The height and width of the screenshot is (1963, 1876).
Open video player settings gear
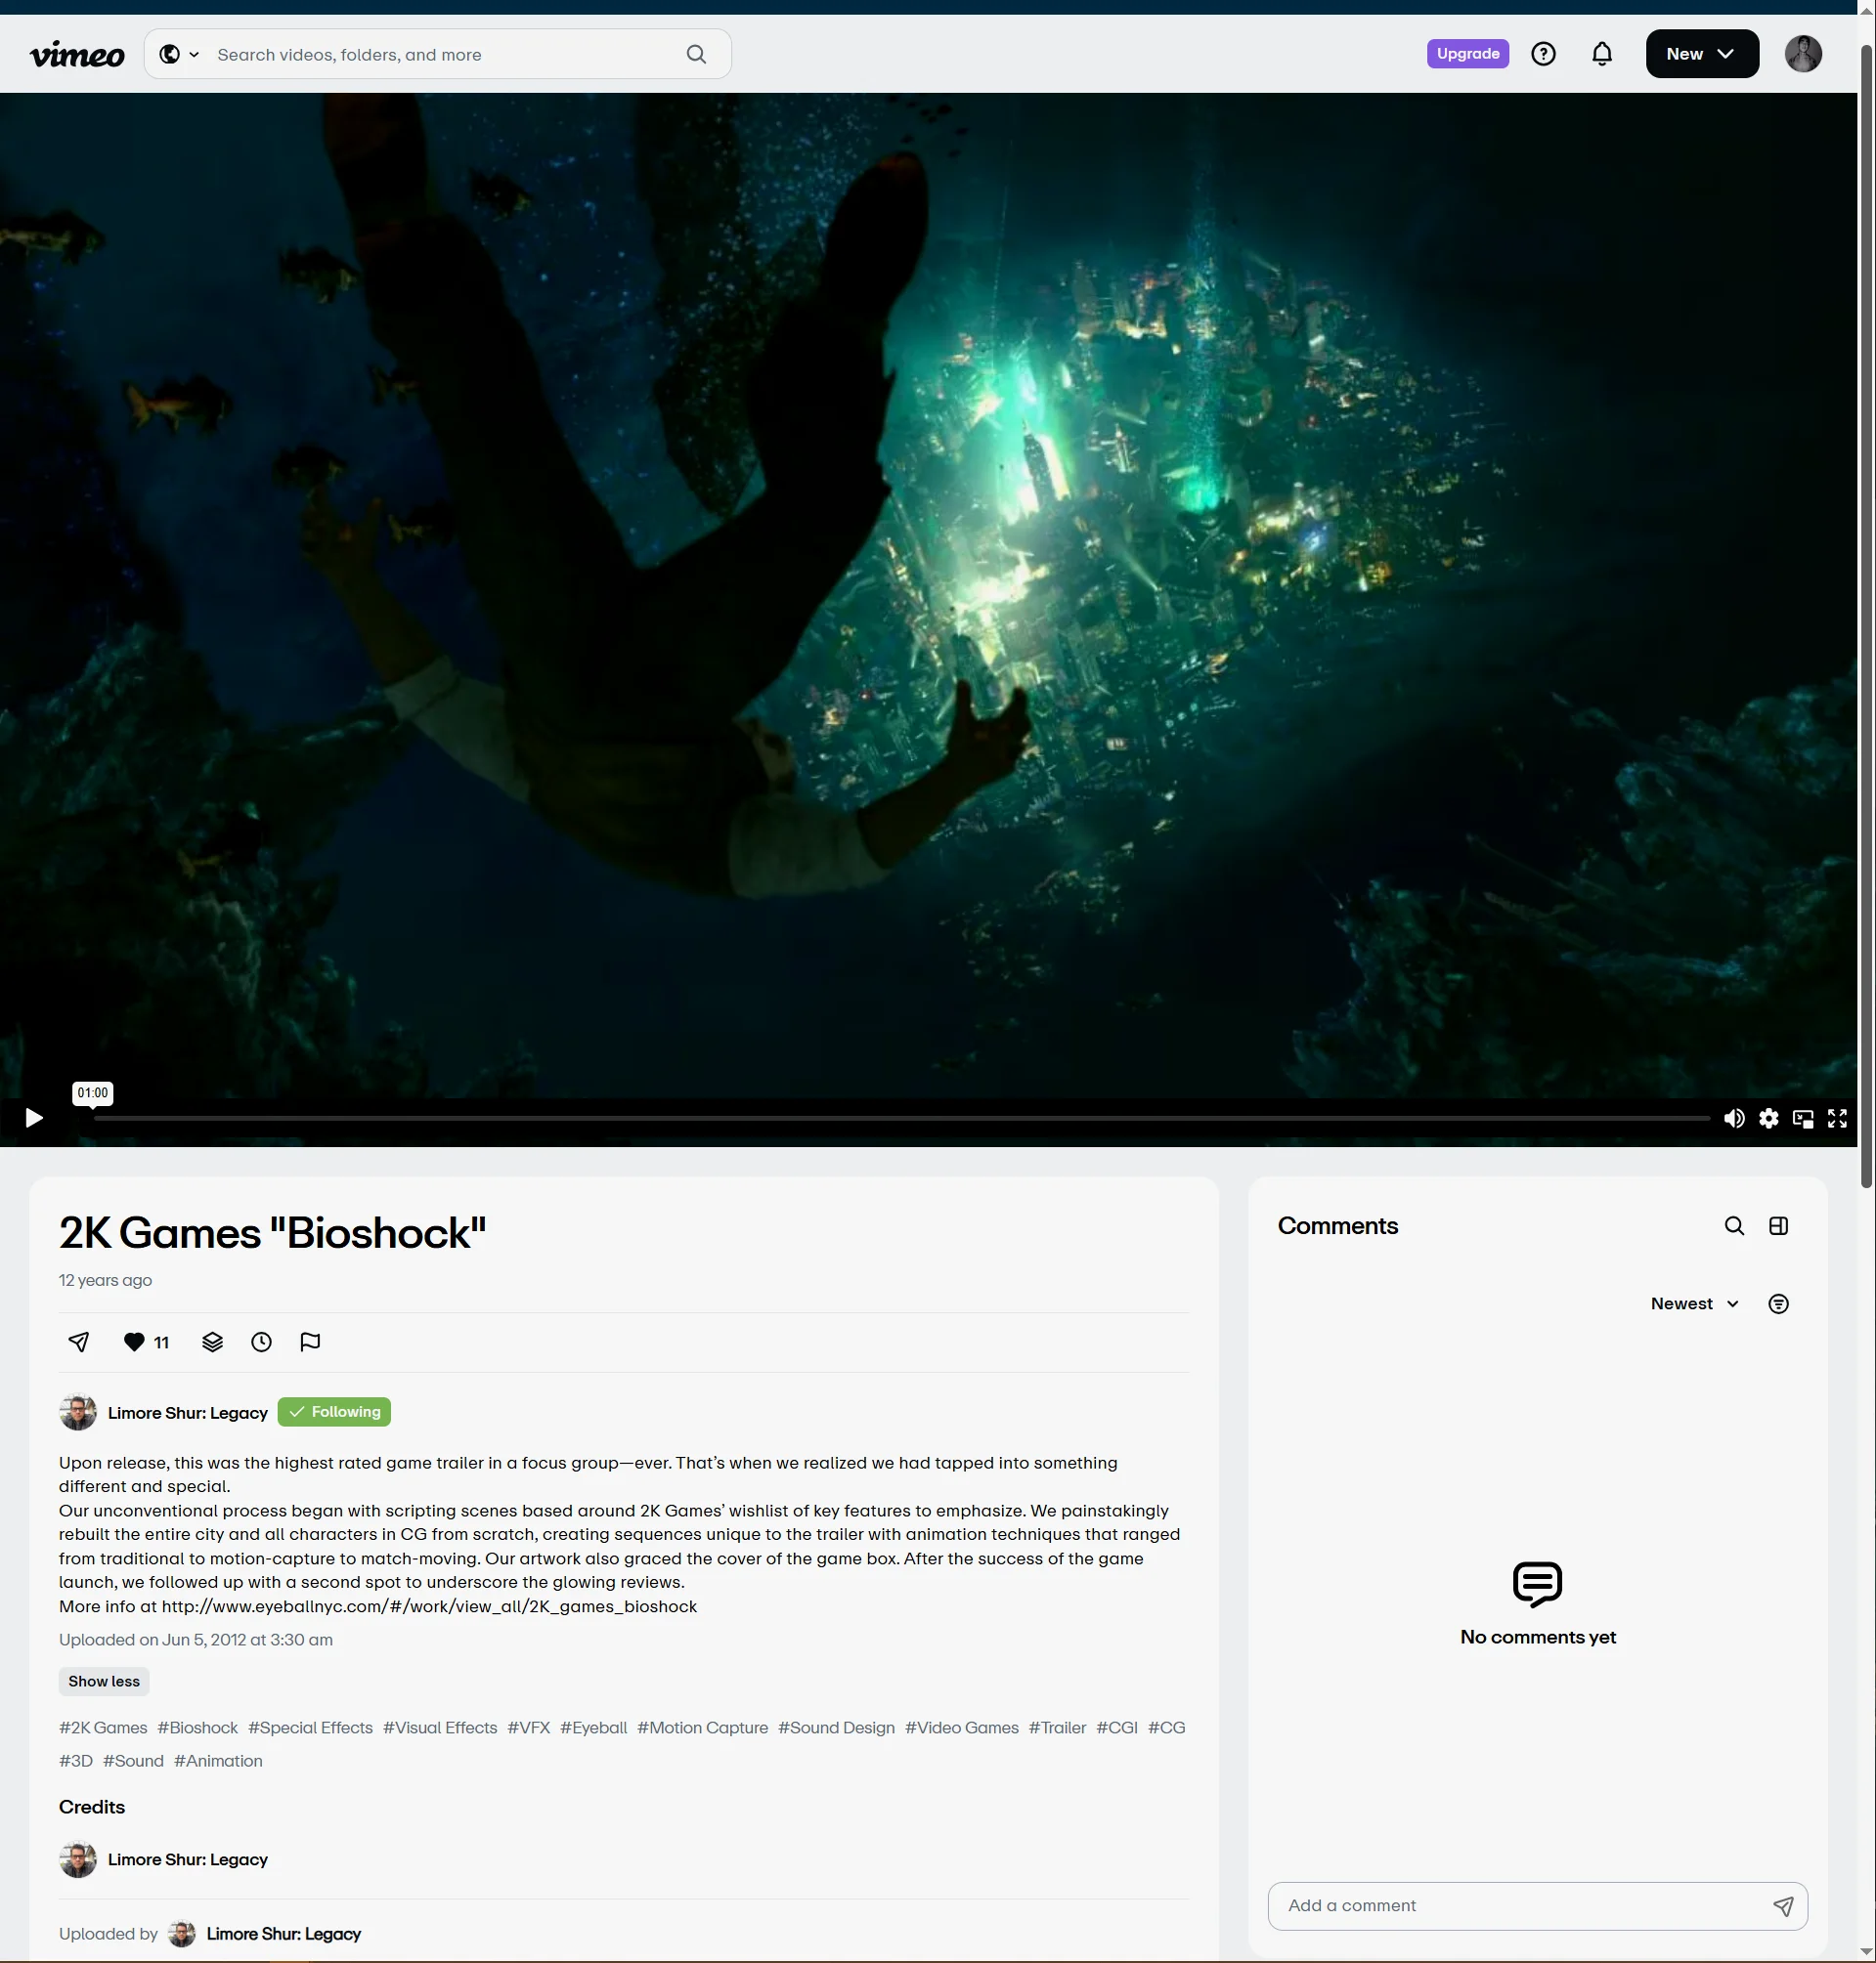1769,1119
